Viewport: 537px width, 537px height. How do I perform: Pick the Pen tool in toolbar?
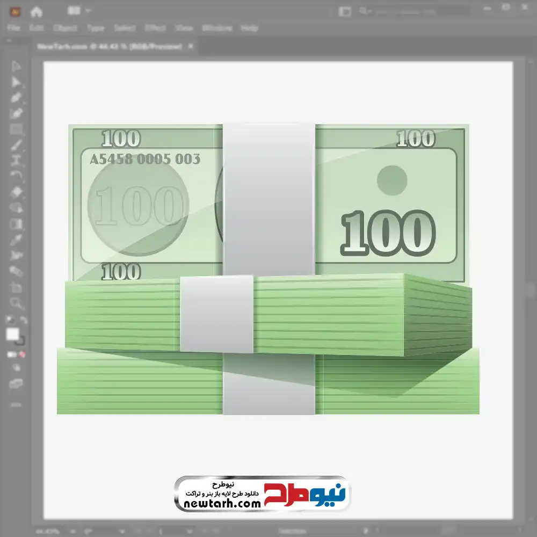(x=16, y=98)
